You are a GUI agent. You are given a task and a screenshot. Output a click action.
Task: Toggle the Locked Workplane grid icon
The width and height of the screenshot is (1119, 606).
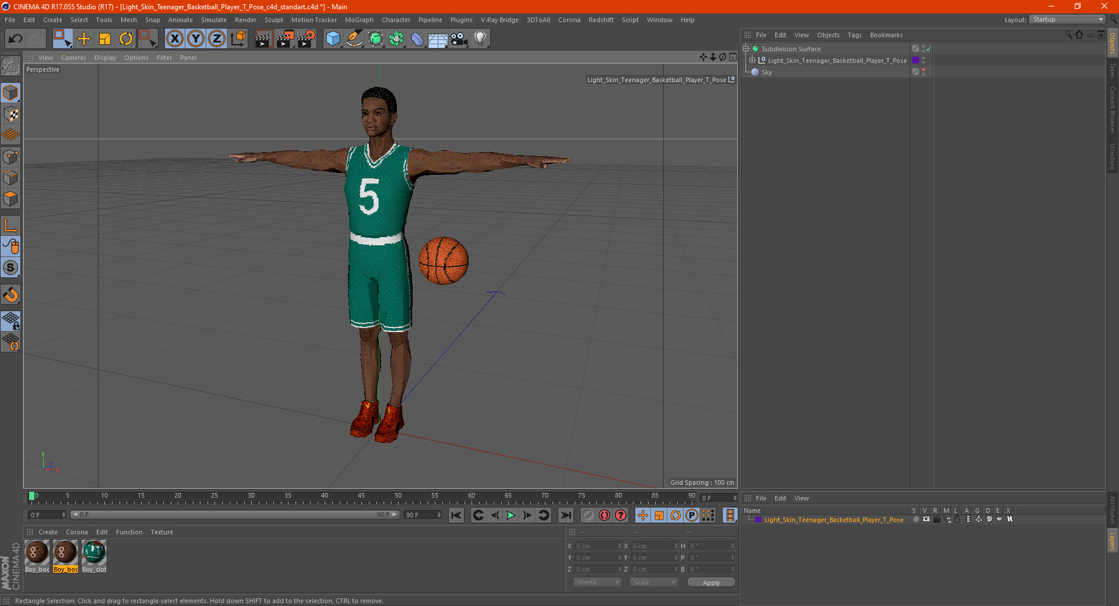(10, 321)
